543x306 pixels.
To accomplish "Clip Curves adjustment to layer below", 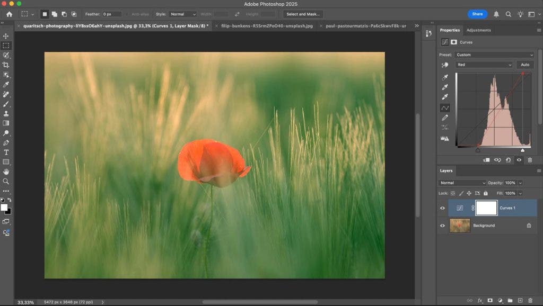I will click(486, 160).
